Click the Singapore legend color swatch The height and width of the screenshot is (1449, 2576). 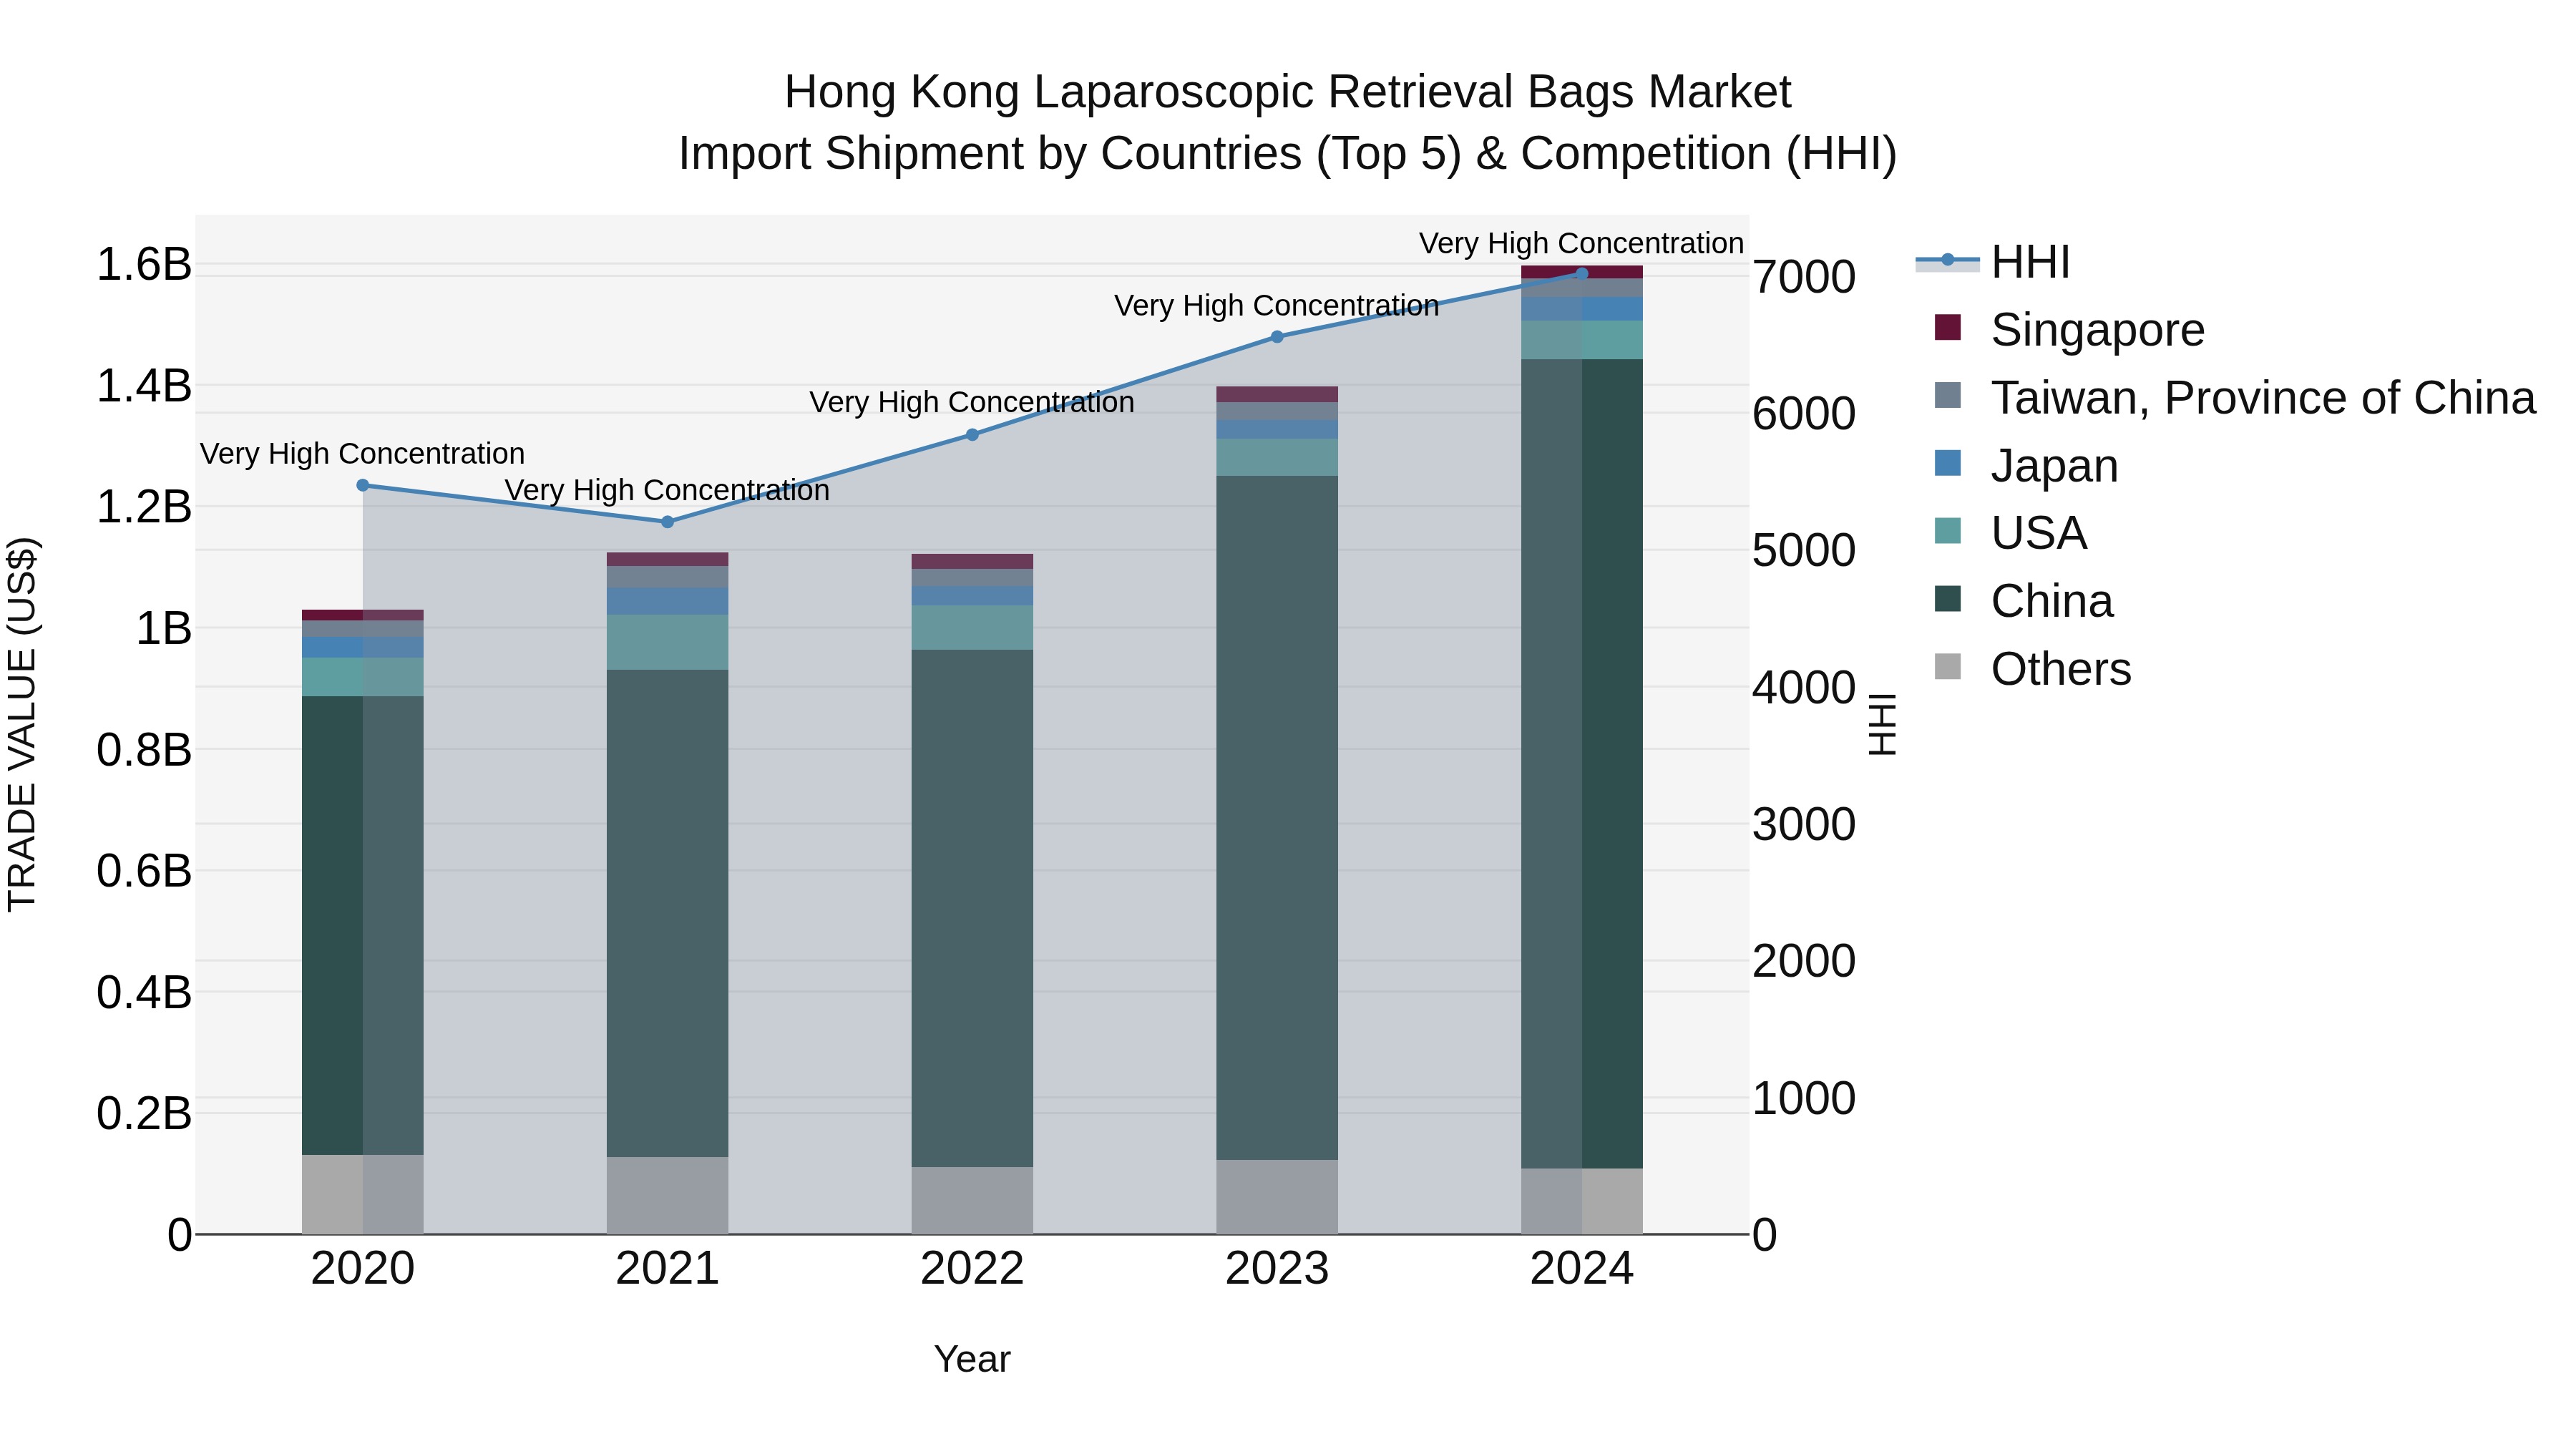[x=1948, y=327]
